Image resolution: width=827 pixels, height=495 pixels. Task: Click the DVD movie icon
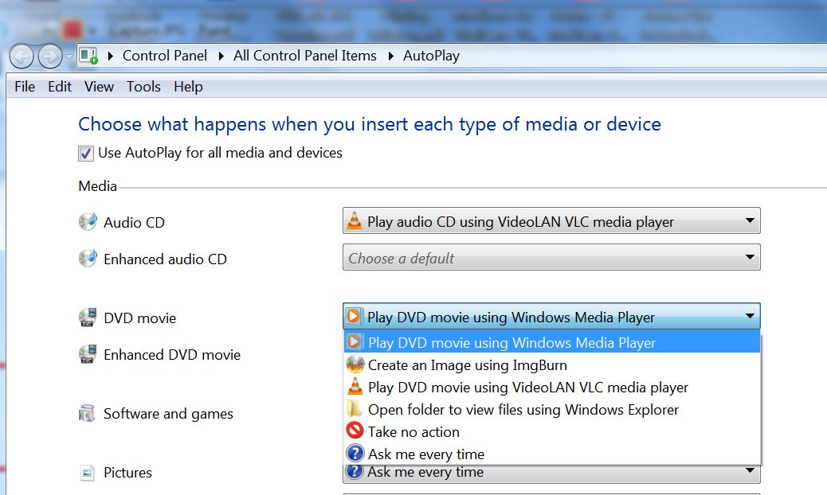[x=88, y=318]
